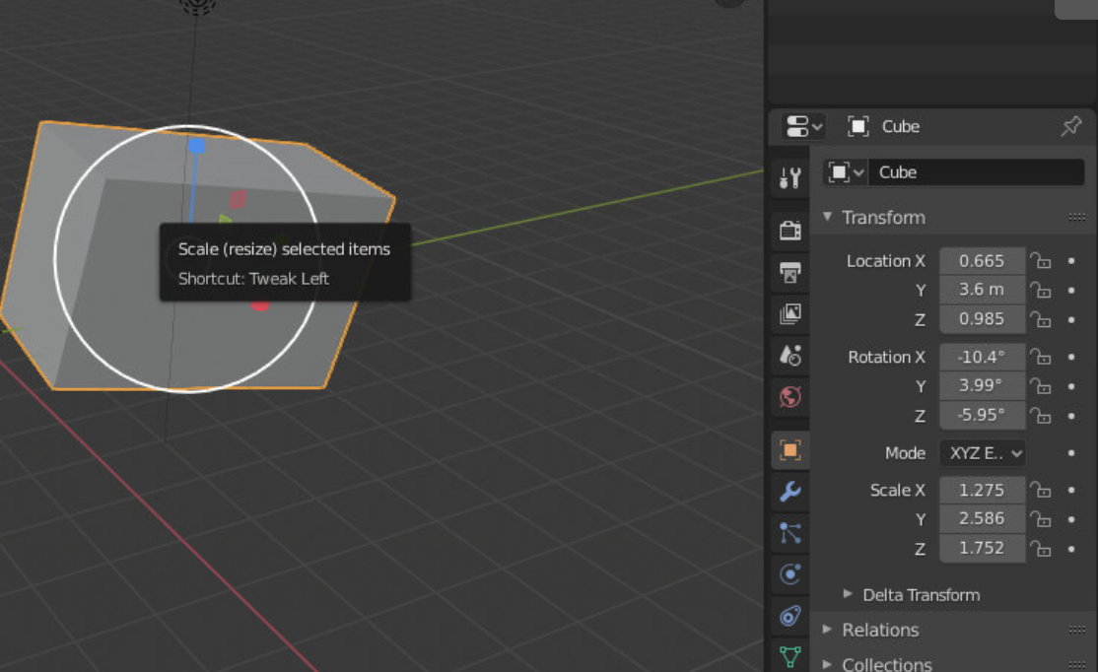The width and height of the screenshot is (1098, 672).
Task: Open the Output properties printer tab
Action: click(789, 272)
